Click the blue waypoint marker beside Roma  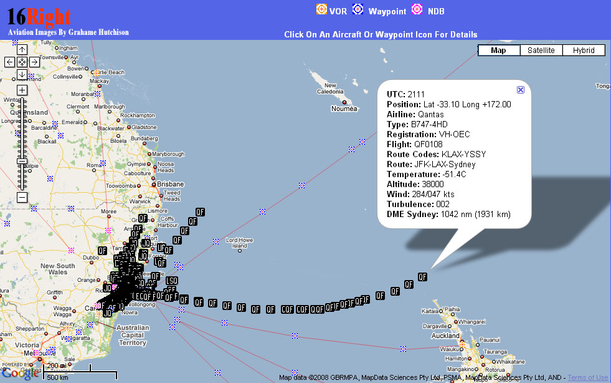pos(103,163)
